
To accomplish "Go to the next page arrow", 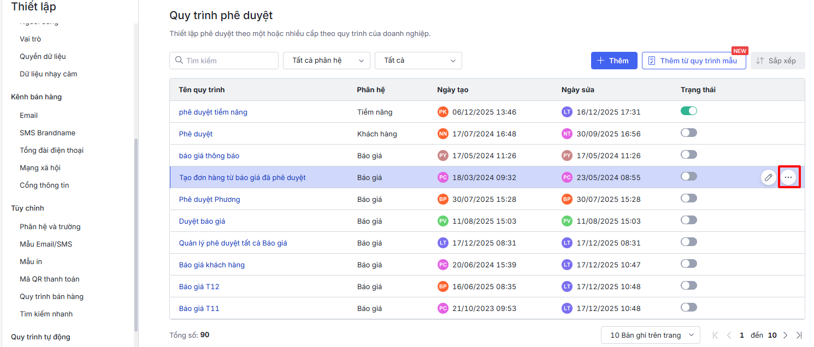I will [785, 335].
